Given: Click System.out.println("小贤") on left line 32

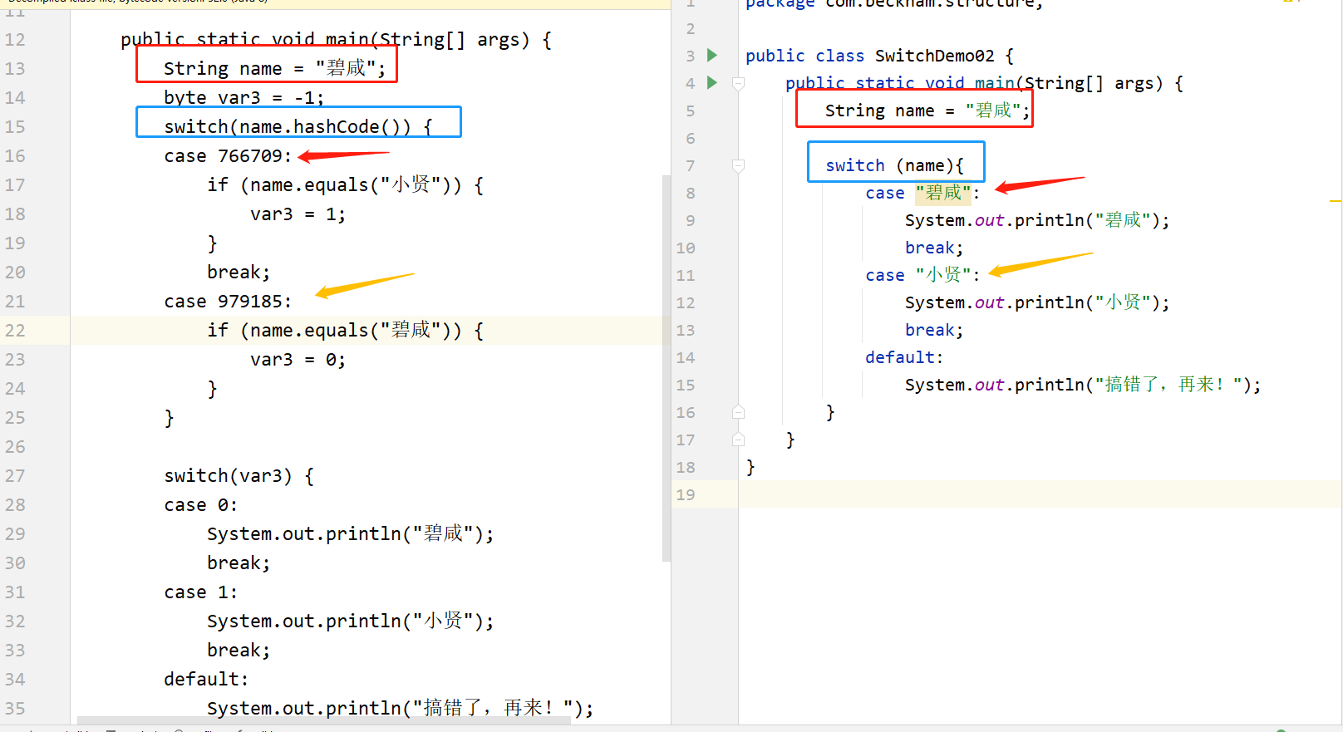Looking at the screenshot, I should [351, 621].
